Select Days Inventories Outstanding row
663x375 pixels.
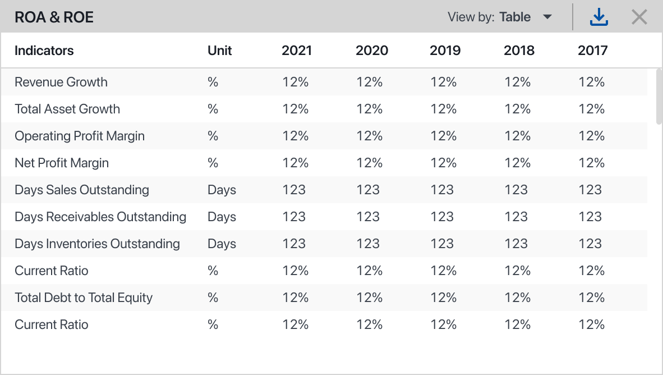click(x=97, y=244)
